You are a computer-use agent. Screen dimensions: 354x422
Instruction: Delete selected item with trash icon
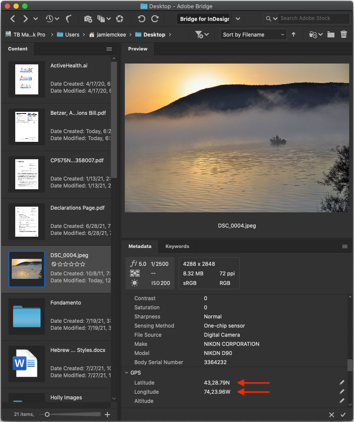[x=344, y=34]
